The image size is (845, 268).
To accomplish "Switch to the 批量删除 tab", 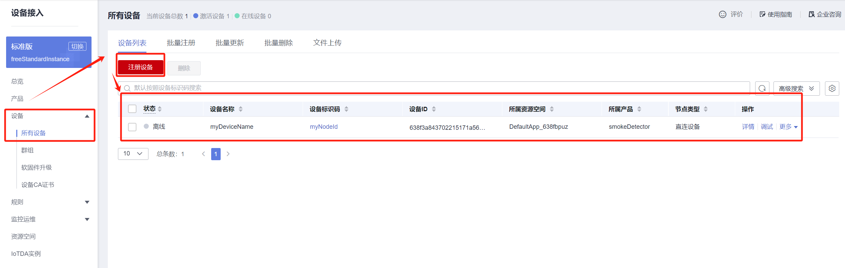I will click(x=279, y=43).
